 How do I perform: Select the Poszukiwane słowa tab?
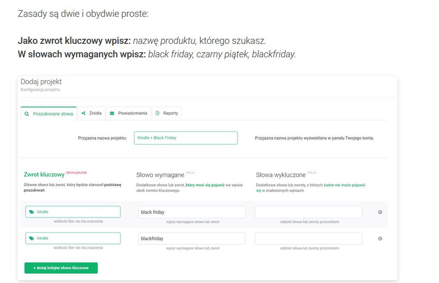[x=49, y=113]
